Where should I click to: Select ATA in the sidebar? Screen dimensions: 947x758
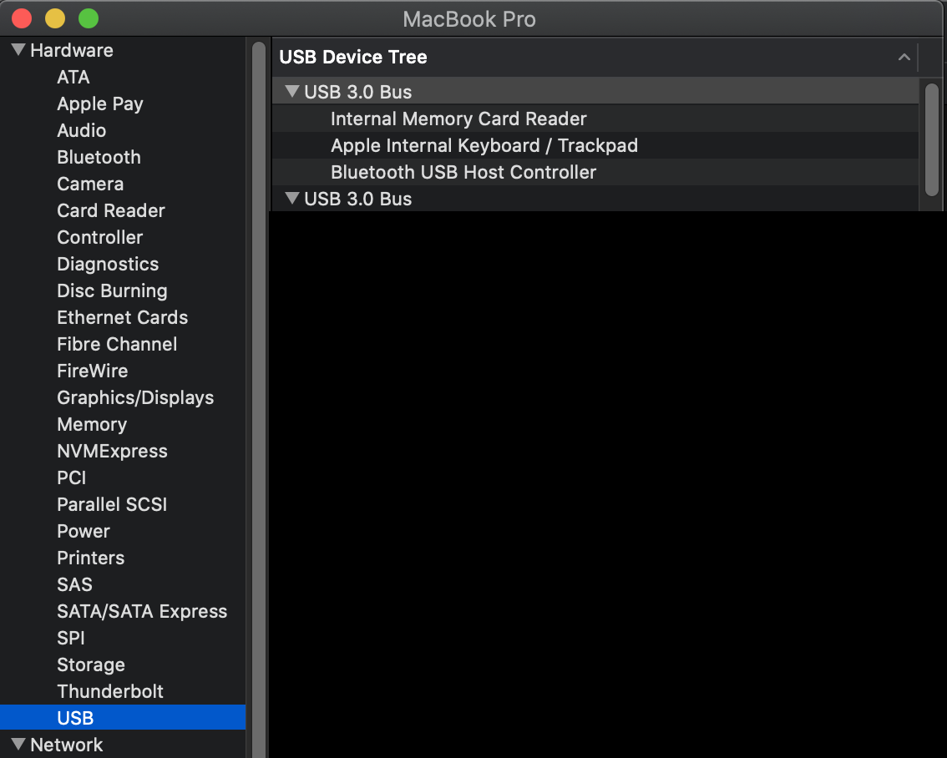tap(73, 78)
